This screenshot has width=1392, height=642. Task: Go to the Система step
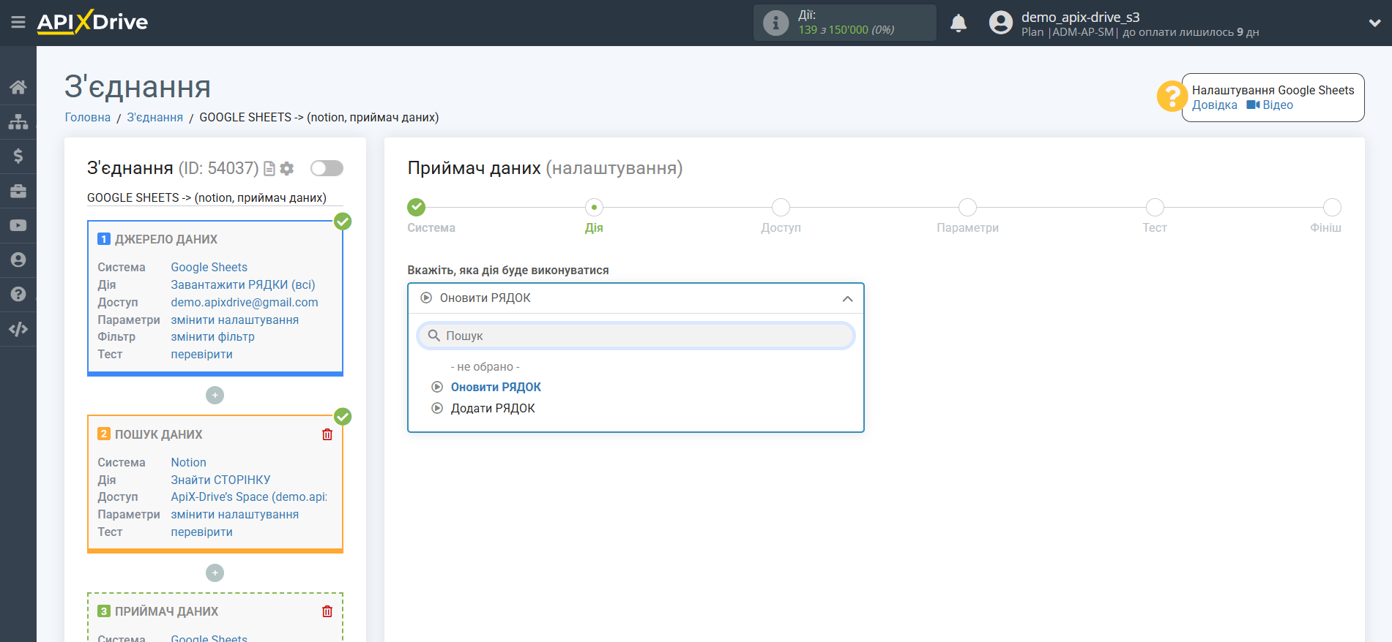coord(417,208)
